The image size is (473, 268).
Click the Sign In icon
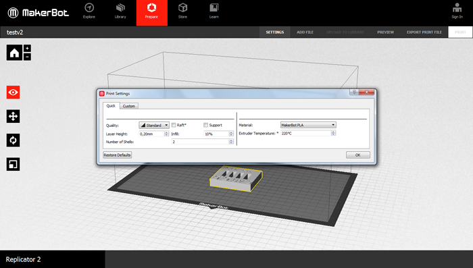(x=457, y=11)
